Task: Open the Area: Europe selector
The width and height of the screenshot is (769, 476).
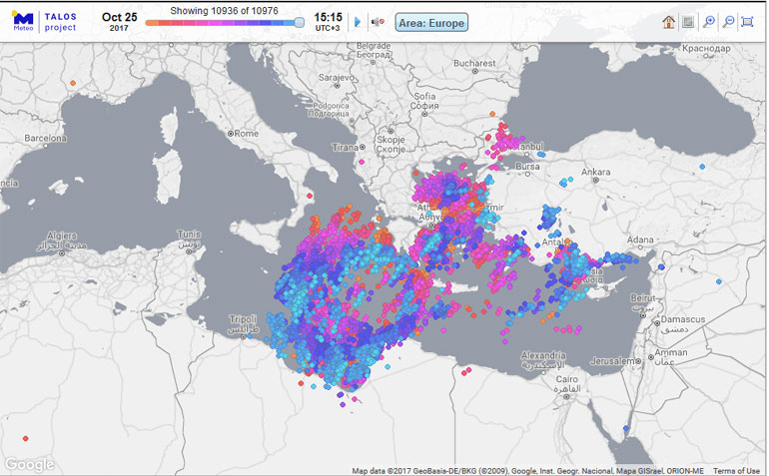Action: pos(431,22)
